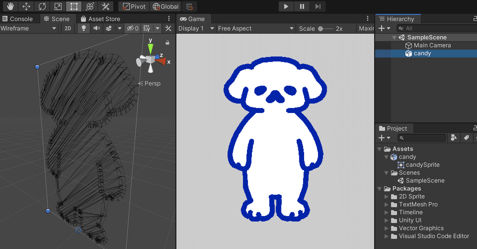This screenshot has height=249, width=477.
Task: Collapse the Assets folder
Action: point(380,149)
